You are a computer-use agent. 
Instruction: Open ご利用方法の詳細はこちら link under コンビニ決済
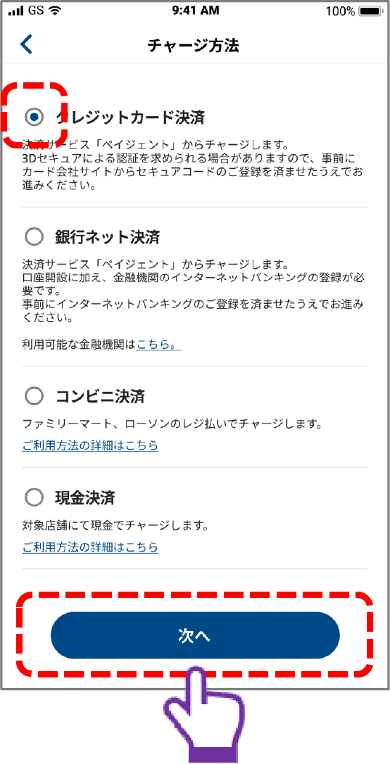[x=90, y=445]
